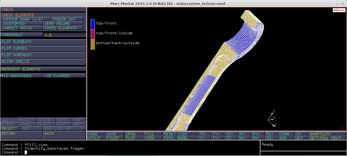347x156 pixels.
Task: Toggle the ID CLASSES option
Action: [65, 76]
